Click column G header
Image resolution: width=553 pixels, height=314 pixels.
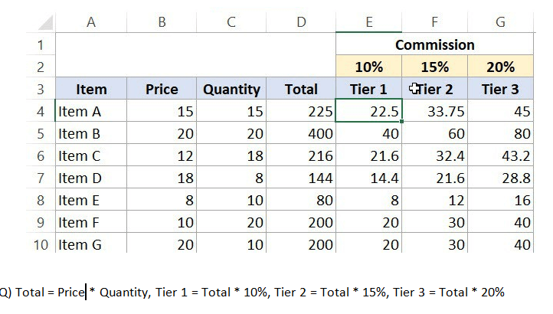click(500, 22)
